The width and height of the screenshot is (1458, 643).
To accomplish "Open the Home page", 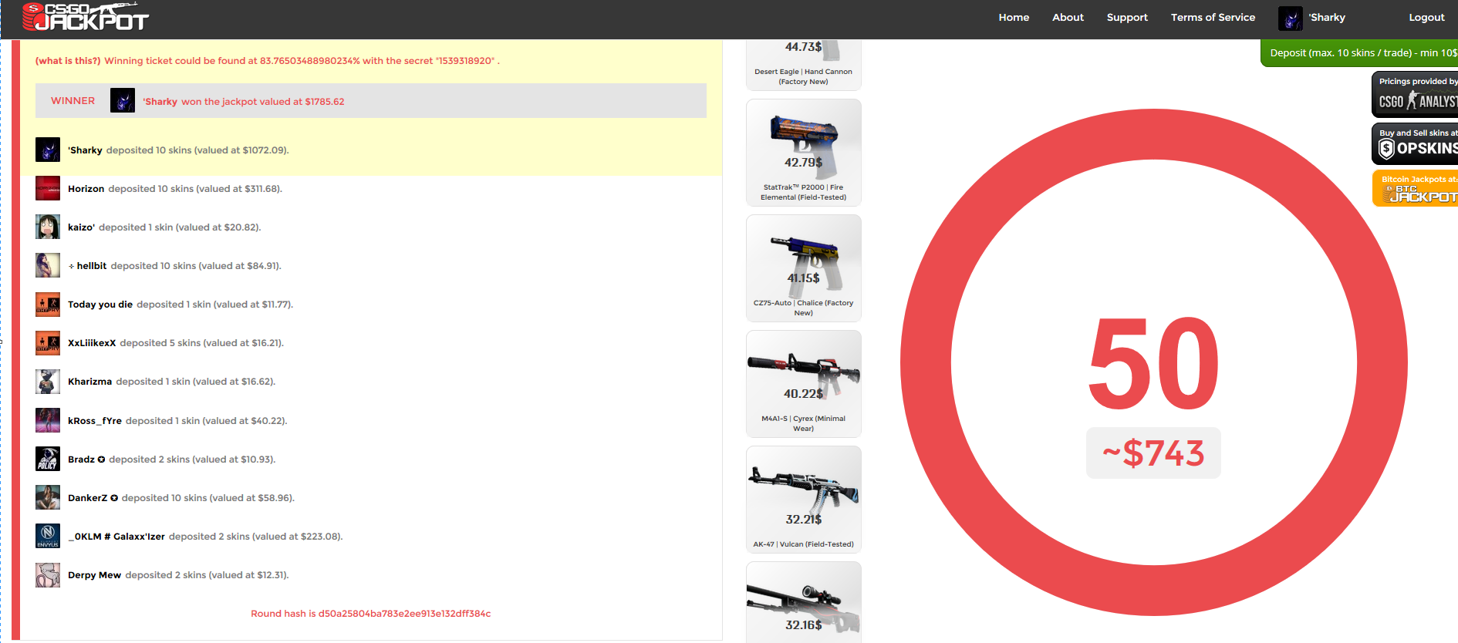I will 1014,18.
